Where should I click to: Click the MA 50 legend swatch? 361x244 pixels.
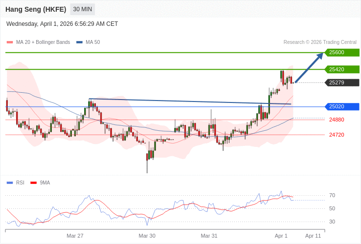pyautogui.click(x=79, y=42)
